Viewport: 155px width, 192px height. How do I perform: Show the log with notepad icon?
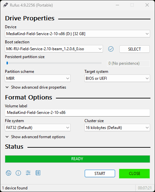pyautogui.click(x=38, y=173)
